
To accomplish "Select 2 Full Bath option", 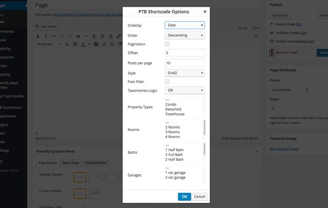I will (x=174, y=155).
